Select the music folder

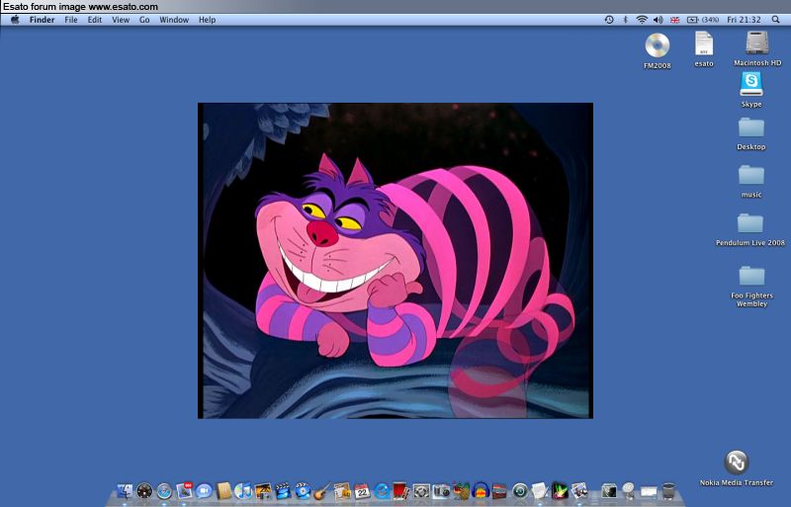tap(751, 175)
